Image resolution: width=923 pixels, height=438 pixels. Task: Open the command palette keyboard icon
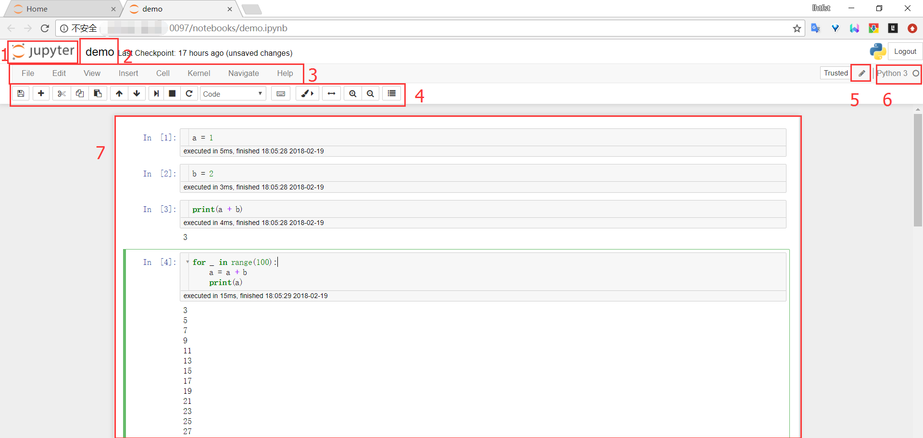pos(281,93)
